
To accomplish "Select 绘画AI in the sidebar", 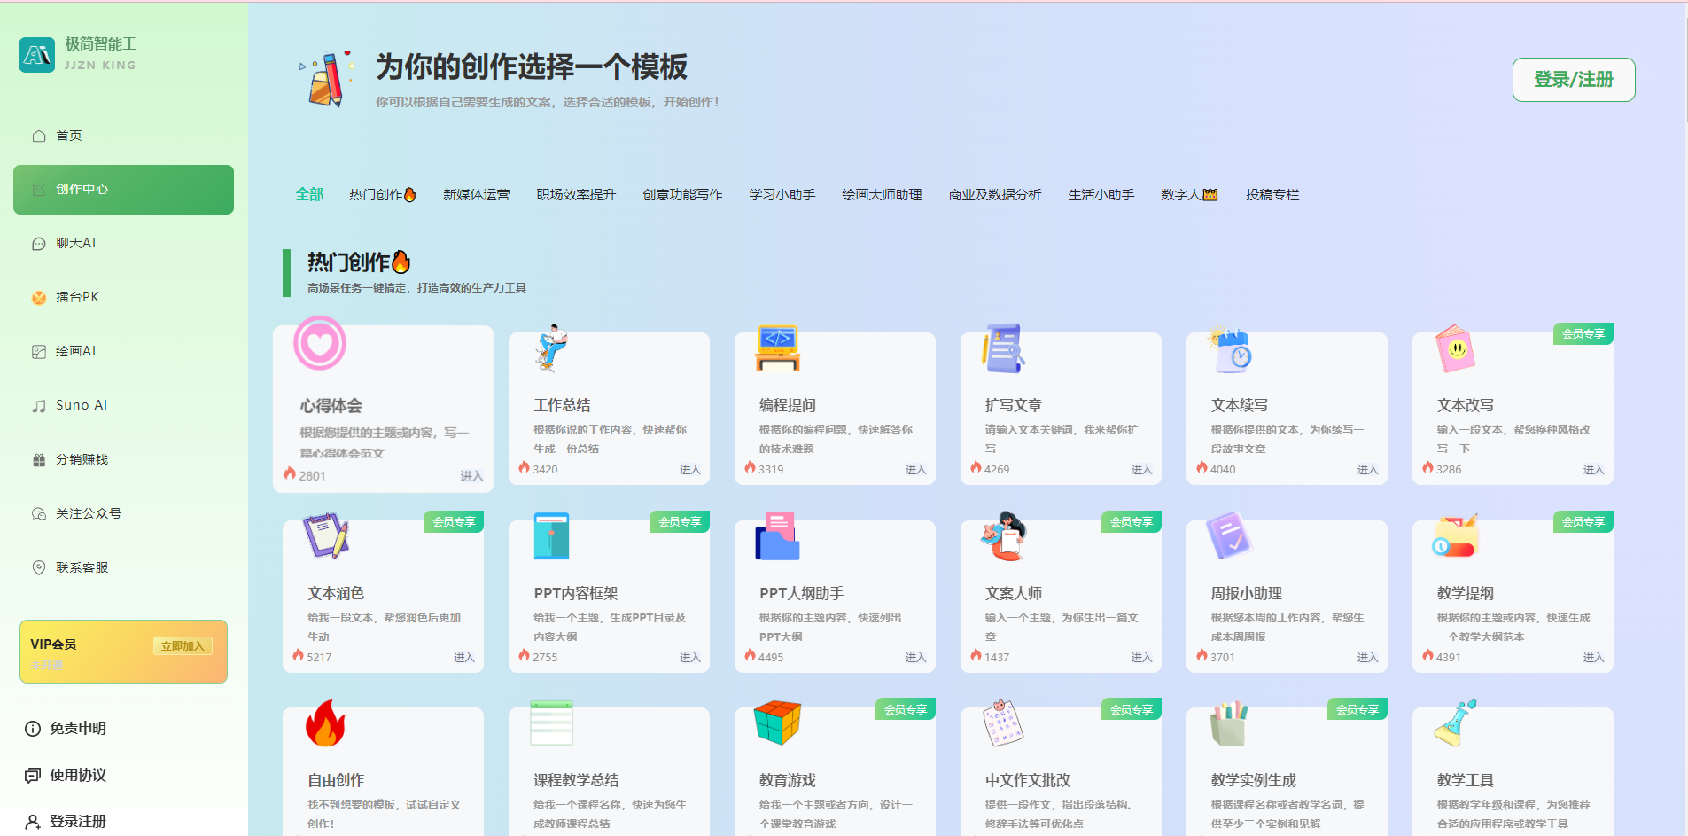I will coord(74,350).
